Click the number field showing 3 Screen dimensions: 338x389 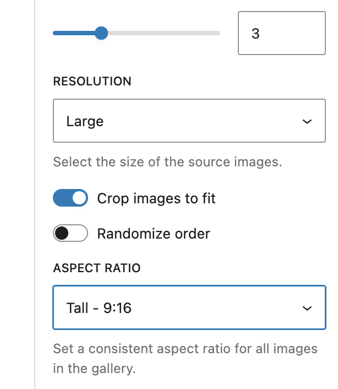coord(281,34)
